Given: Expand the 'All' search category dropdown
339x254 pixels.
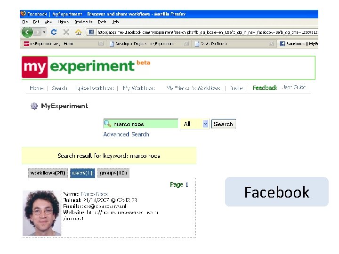Looking at the screenshot, I should [x=194, y=124].
